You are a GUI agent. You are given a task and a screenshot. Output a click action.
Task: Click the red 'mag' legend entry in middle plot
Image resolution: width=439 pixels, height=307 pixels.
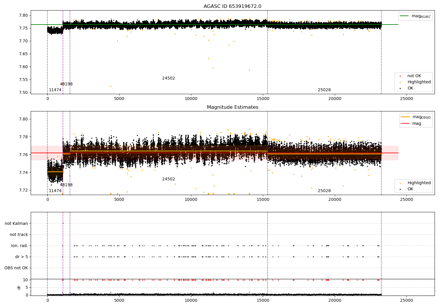point(417,124)
